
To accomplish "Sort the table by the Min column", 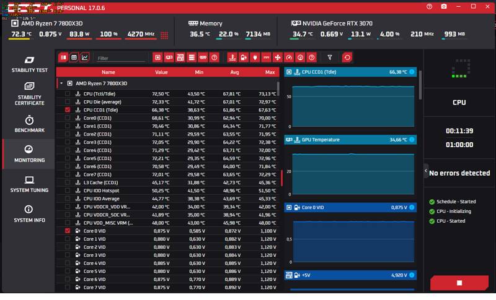I will click(x=199, y=72).
